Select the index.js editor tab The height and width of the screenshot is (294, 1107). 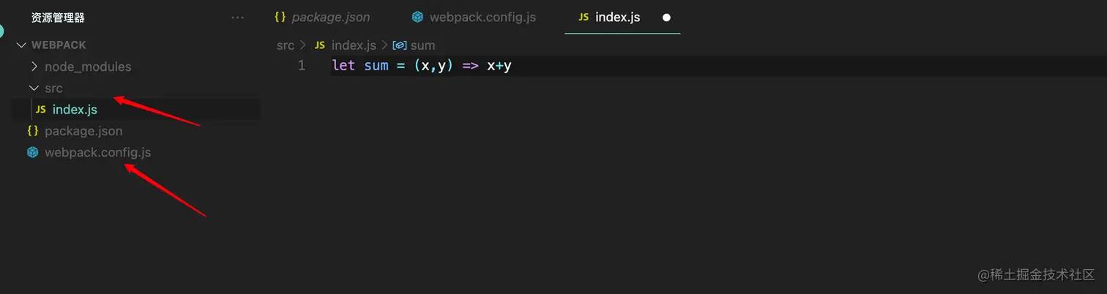coord(622,17)
